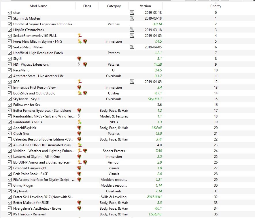Click the heart flag for Hvergelmir's Aesthetics - Brows
Image resolution: width=255 pixels, height=218 pixels.
click(79, 208)
